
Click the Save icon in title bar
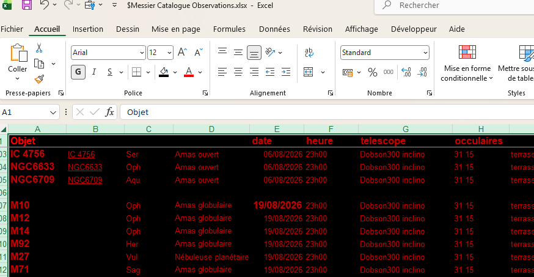(26, 5)
